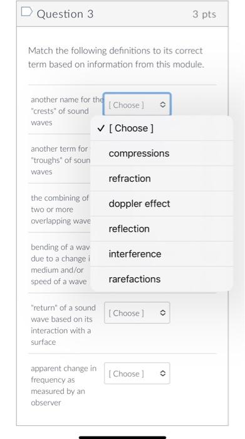245x439 pixels.
Task: Click up-down arrows on the crests dropdown
Action: click(x=162, y=105)
